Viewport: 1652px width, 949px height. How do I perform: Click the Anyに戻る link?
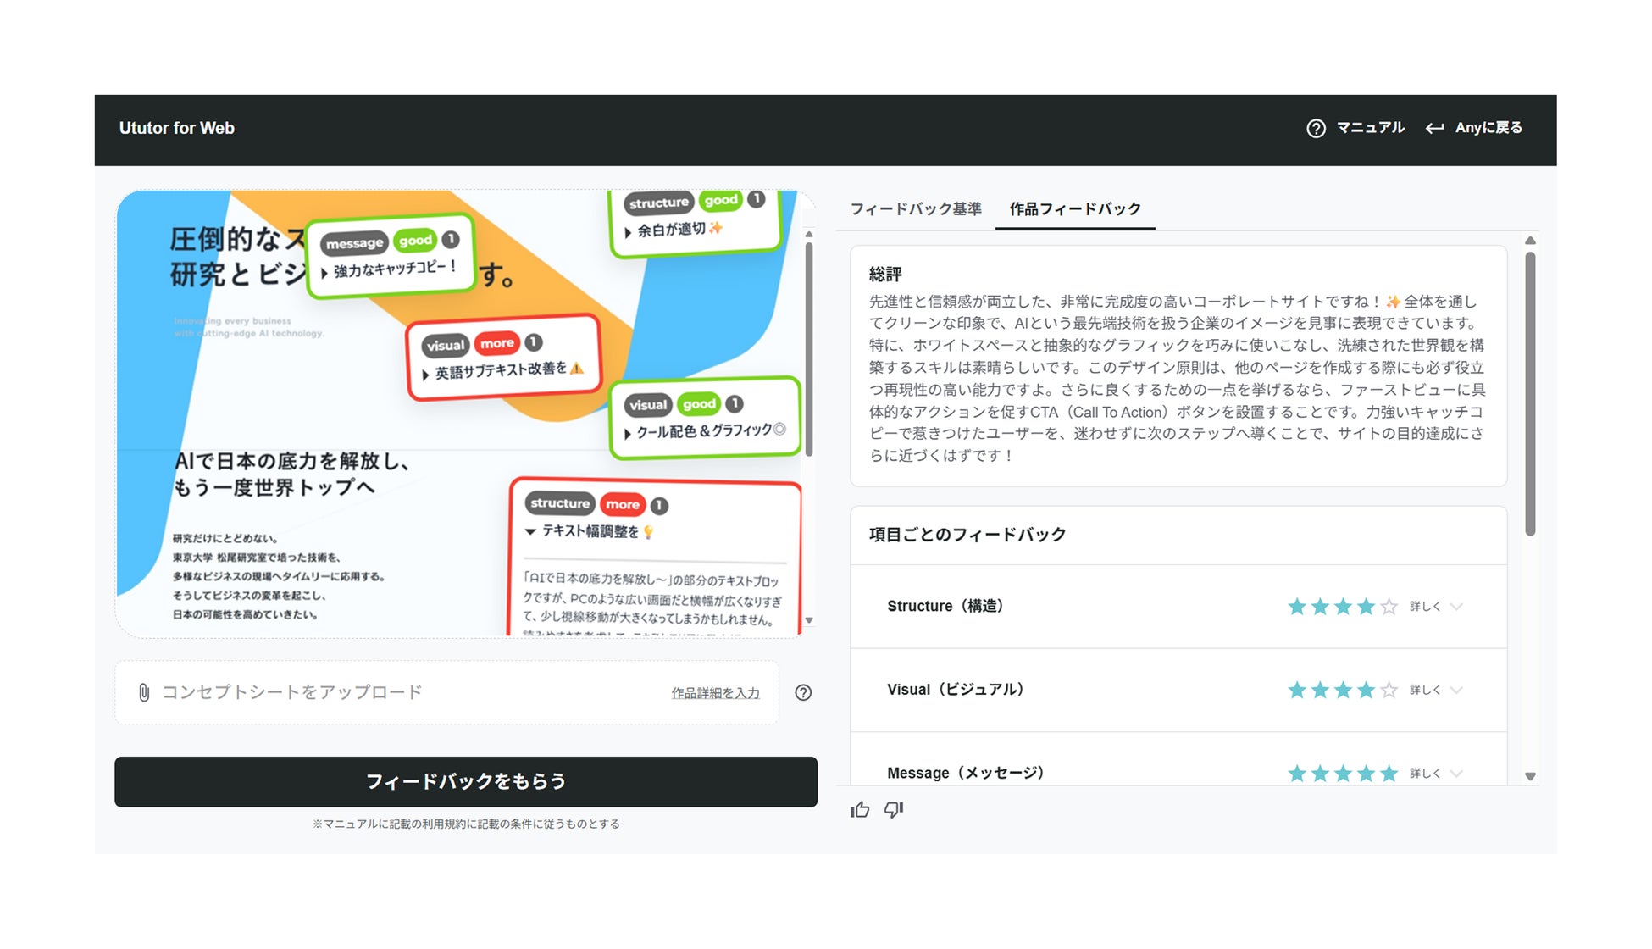click(x=1488, y=128)
